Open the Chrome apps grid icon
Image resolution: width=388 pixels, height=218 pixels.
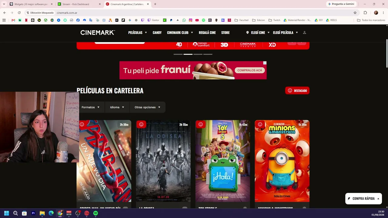pos(4,20)
